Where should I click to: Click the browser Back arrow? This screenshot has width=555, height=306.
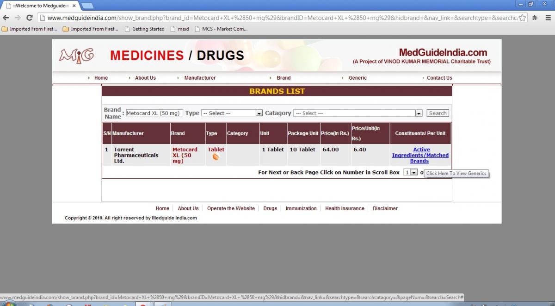point(6,18)
